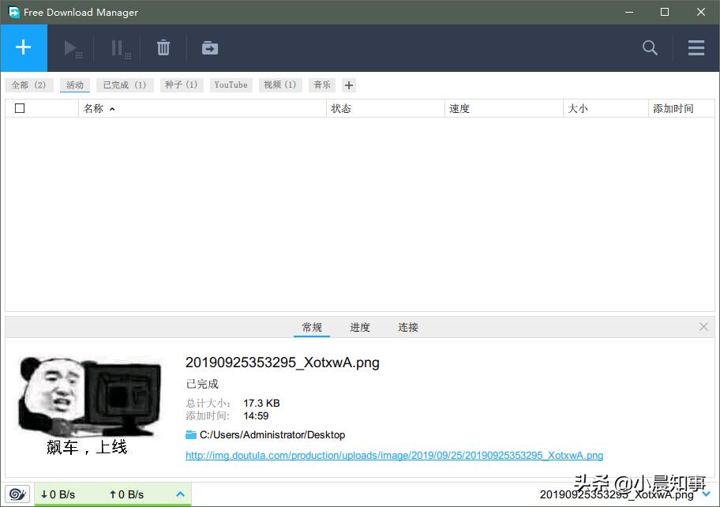Open the downloads folder icon
Screen dimensions: 720x507
pyautogui.click(x=209, y=47)
